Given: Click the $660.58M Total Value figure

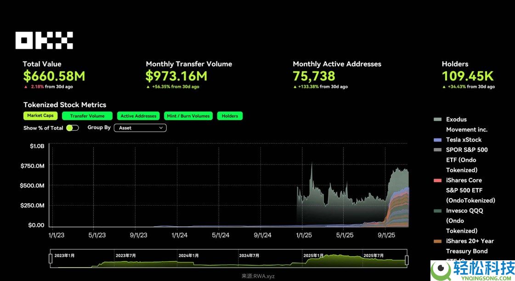Looking at the screenshot, I should [x=54, y=76].
